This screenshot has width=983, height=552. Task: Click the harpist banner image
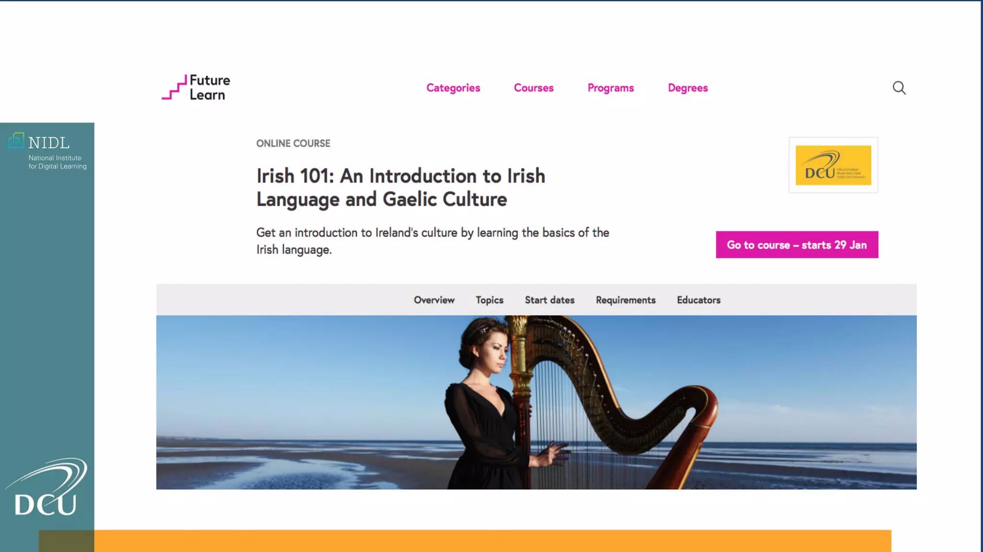pos(536,402)
